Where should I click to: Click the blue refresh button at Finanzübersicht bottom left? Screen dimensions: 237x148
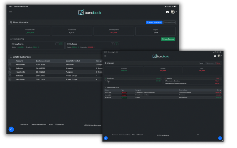[11, 129]
